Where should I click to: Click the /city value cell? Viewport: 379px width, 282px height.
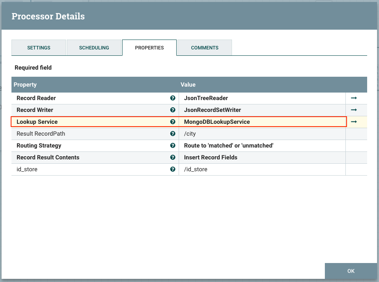(262, 134)
